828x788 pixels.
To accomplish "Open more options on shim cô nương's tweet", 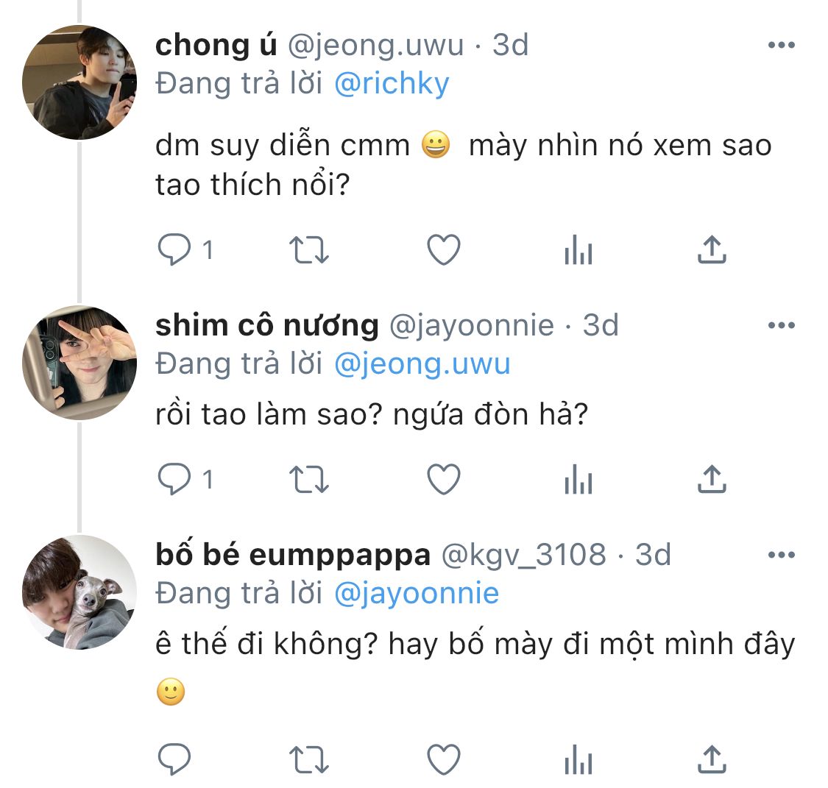I will (x=781, y=325).
